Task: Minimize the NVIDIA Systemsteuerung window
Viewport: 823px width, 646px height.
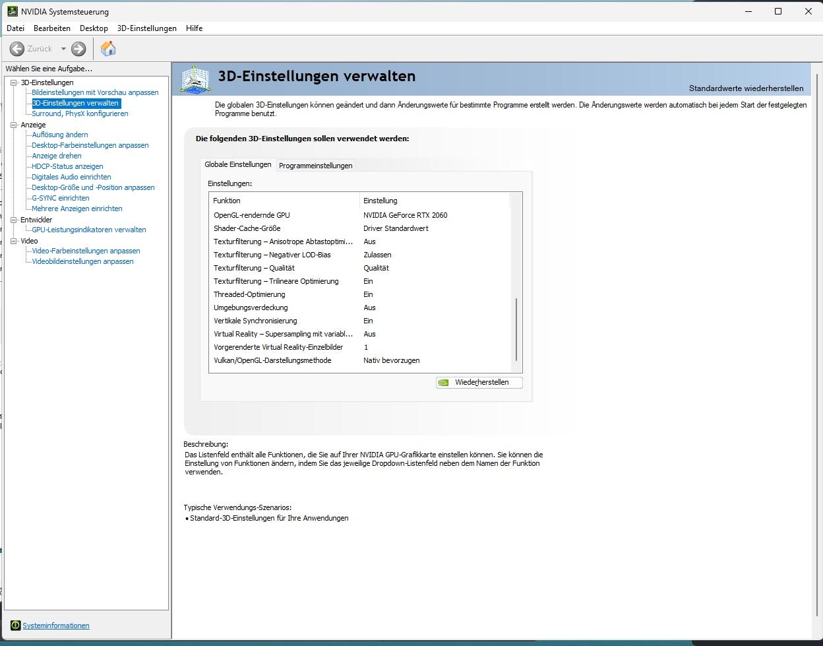Action: tap(748, 11)
